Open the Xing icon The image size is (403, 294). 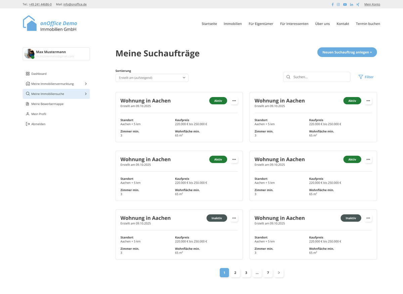pyautogui.click(x=357, y=4)
